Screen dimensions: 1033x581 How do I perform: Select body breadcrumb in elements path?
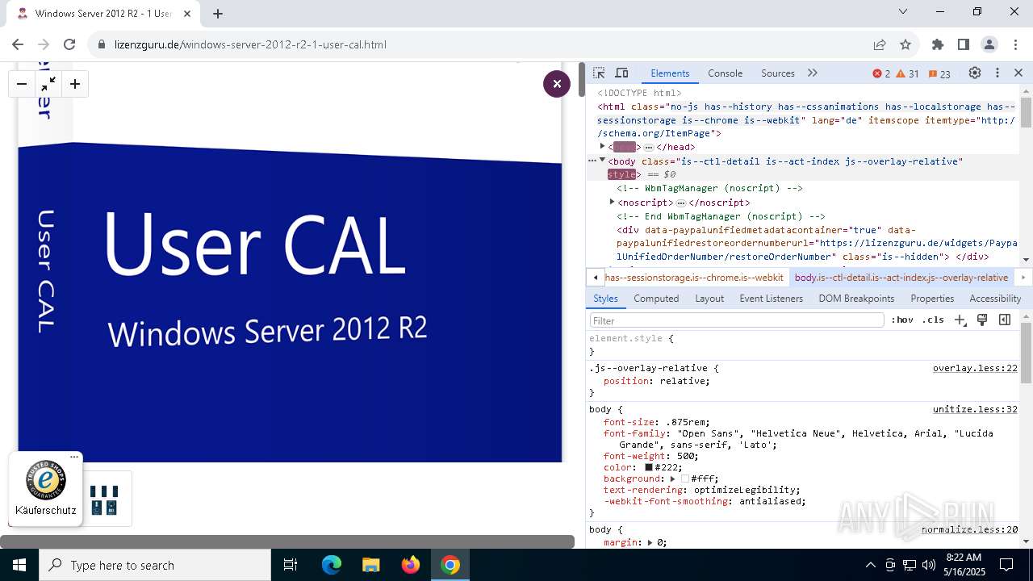pos(901,278)
